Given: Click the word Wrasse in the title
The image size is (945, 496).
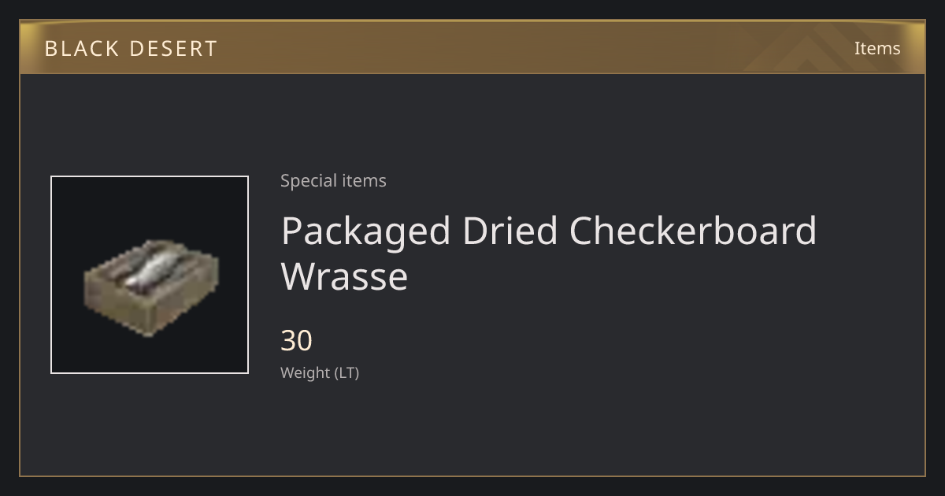Looking at the screenshot, I should [x=344, y=276].
